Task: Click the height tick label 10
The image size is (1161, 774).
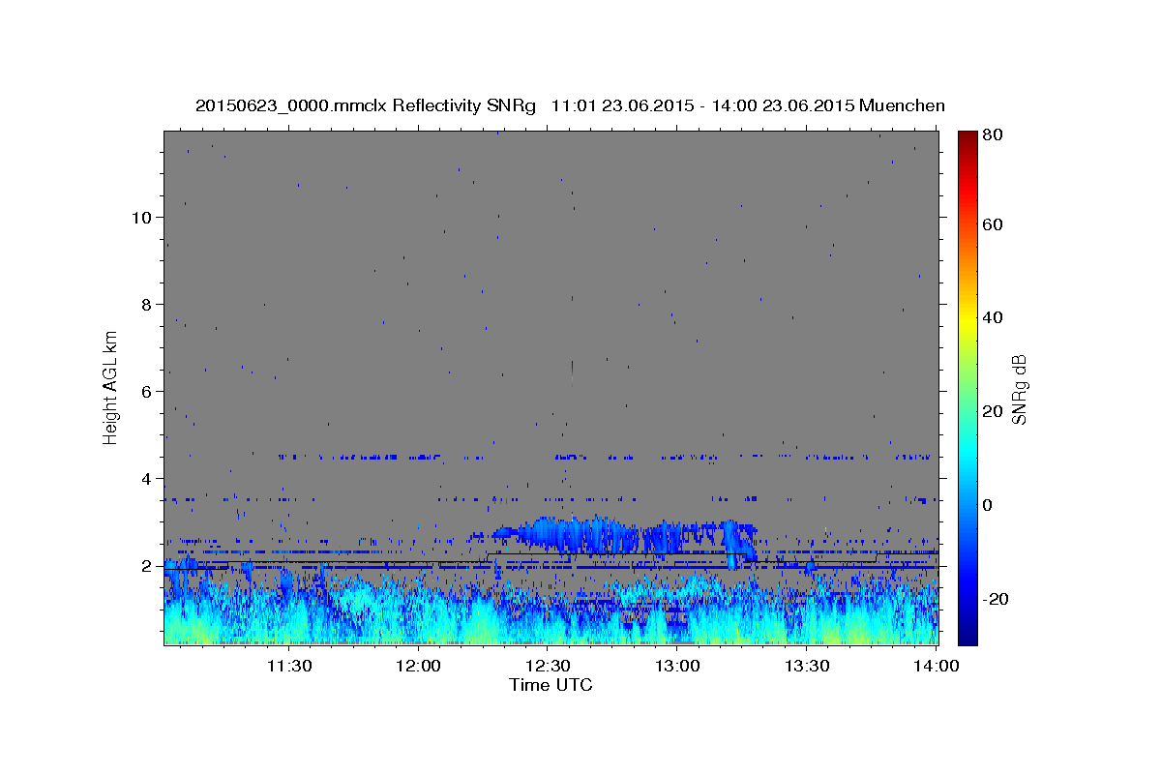Action: [x=141, y=217]
